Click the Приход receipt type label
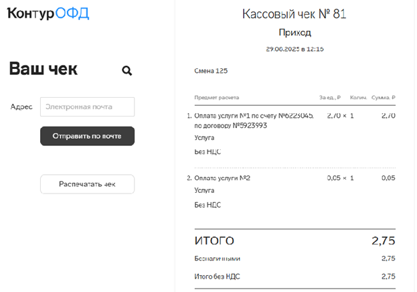Viewport: 417px width, 292px height. click(295, 32)
